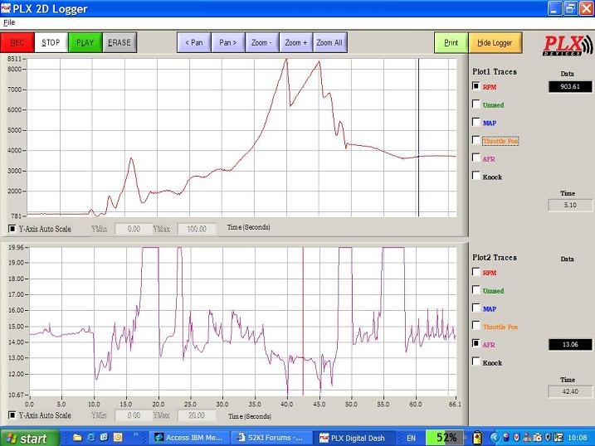
Task: Zoom in with the Zoom + button
Action: click(296, 42)
